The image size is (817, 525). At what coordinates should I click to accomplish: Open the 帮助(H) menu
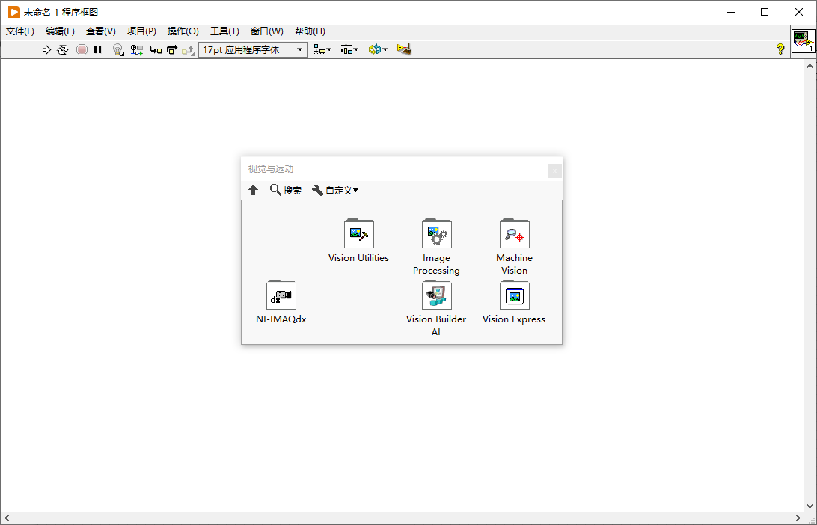tap(310, 31)
